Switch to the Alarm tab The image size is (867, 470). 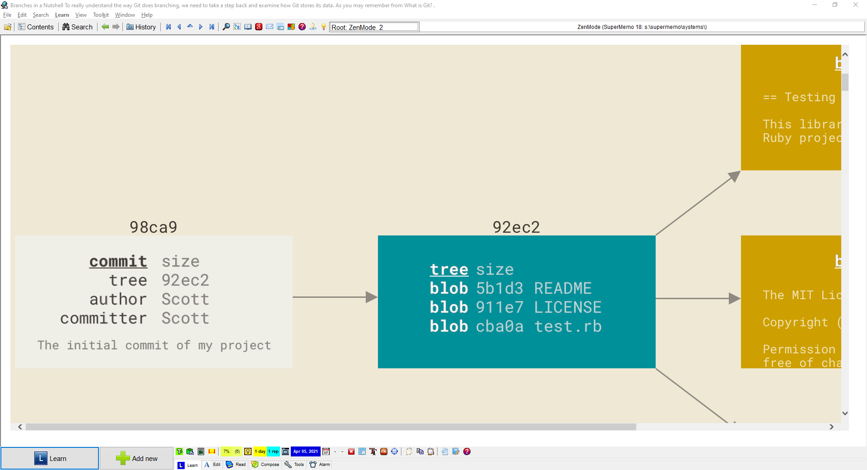320,465
